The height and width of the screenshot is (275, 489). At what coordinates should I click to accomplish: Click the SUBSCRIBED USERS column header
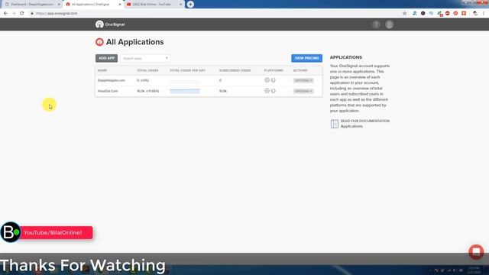coord(235,70)
